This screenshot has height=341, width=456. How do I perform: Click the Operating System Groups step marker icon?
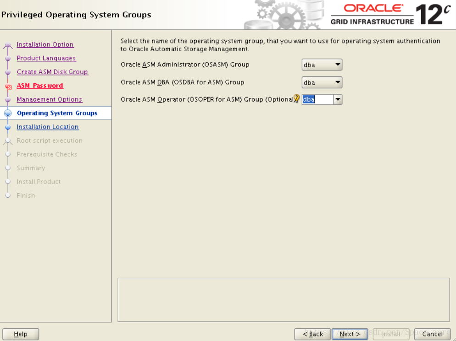tap(8, 113)
